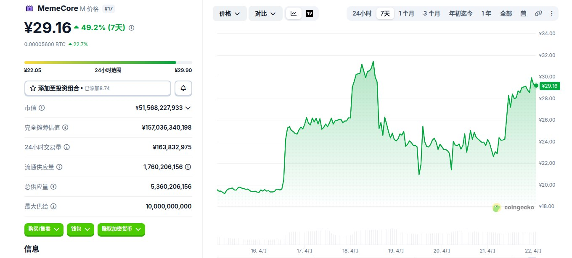Click the info icon beside 24小时交易量
This screenshot has height=258, width=572.
click(66, 147)
